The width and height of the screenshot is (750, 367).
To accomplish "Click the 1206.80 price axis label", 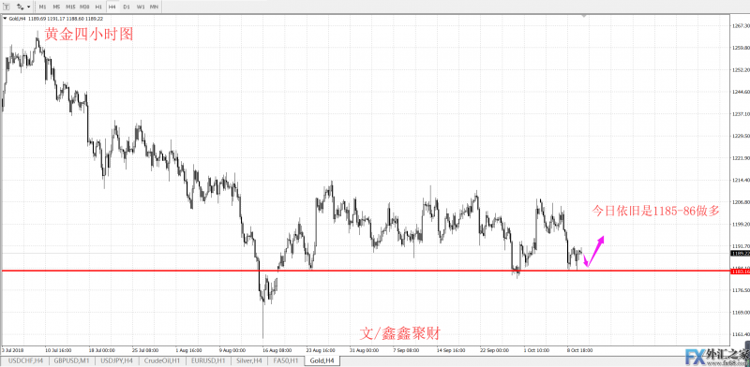I will coord(741,202).
